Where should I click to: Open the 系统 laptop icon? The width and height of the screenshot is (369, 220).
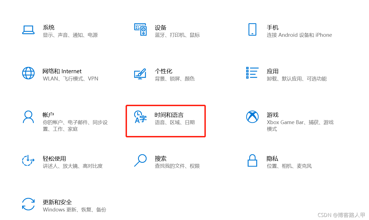pyautogui.click(x=28, y=30)
